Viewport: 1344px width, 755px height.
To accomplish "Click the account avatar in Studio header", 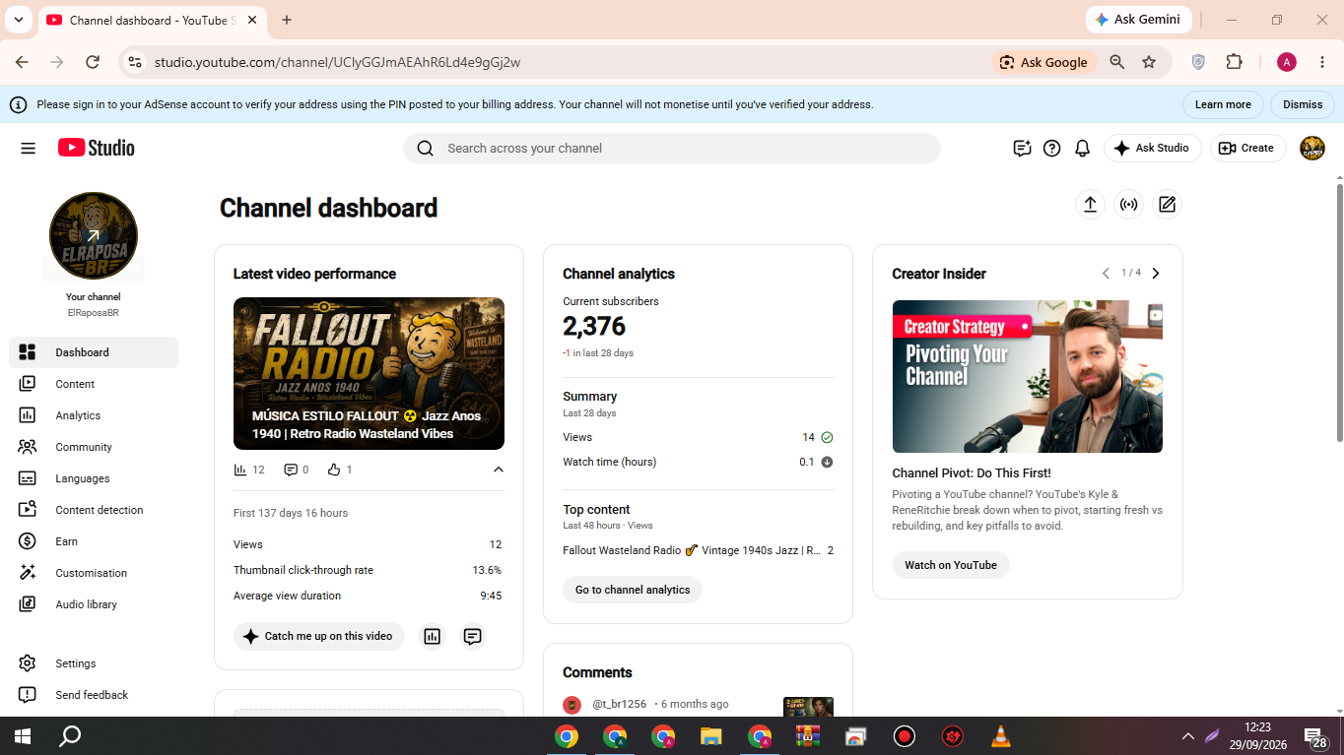I will click(x=1312, y=149).
